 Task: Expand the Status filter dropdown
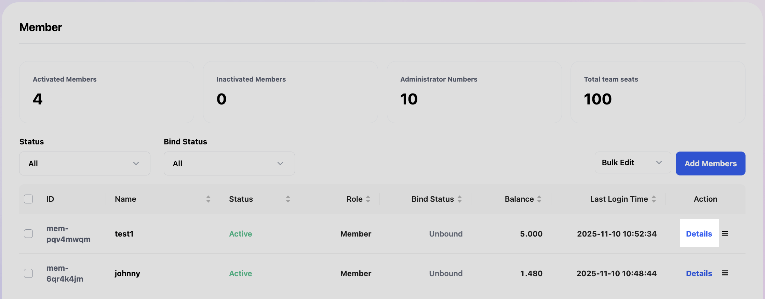point(85,163)
